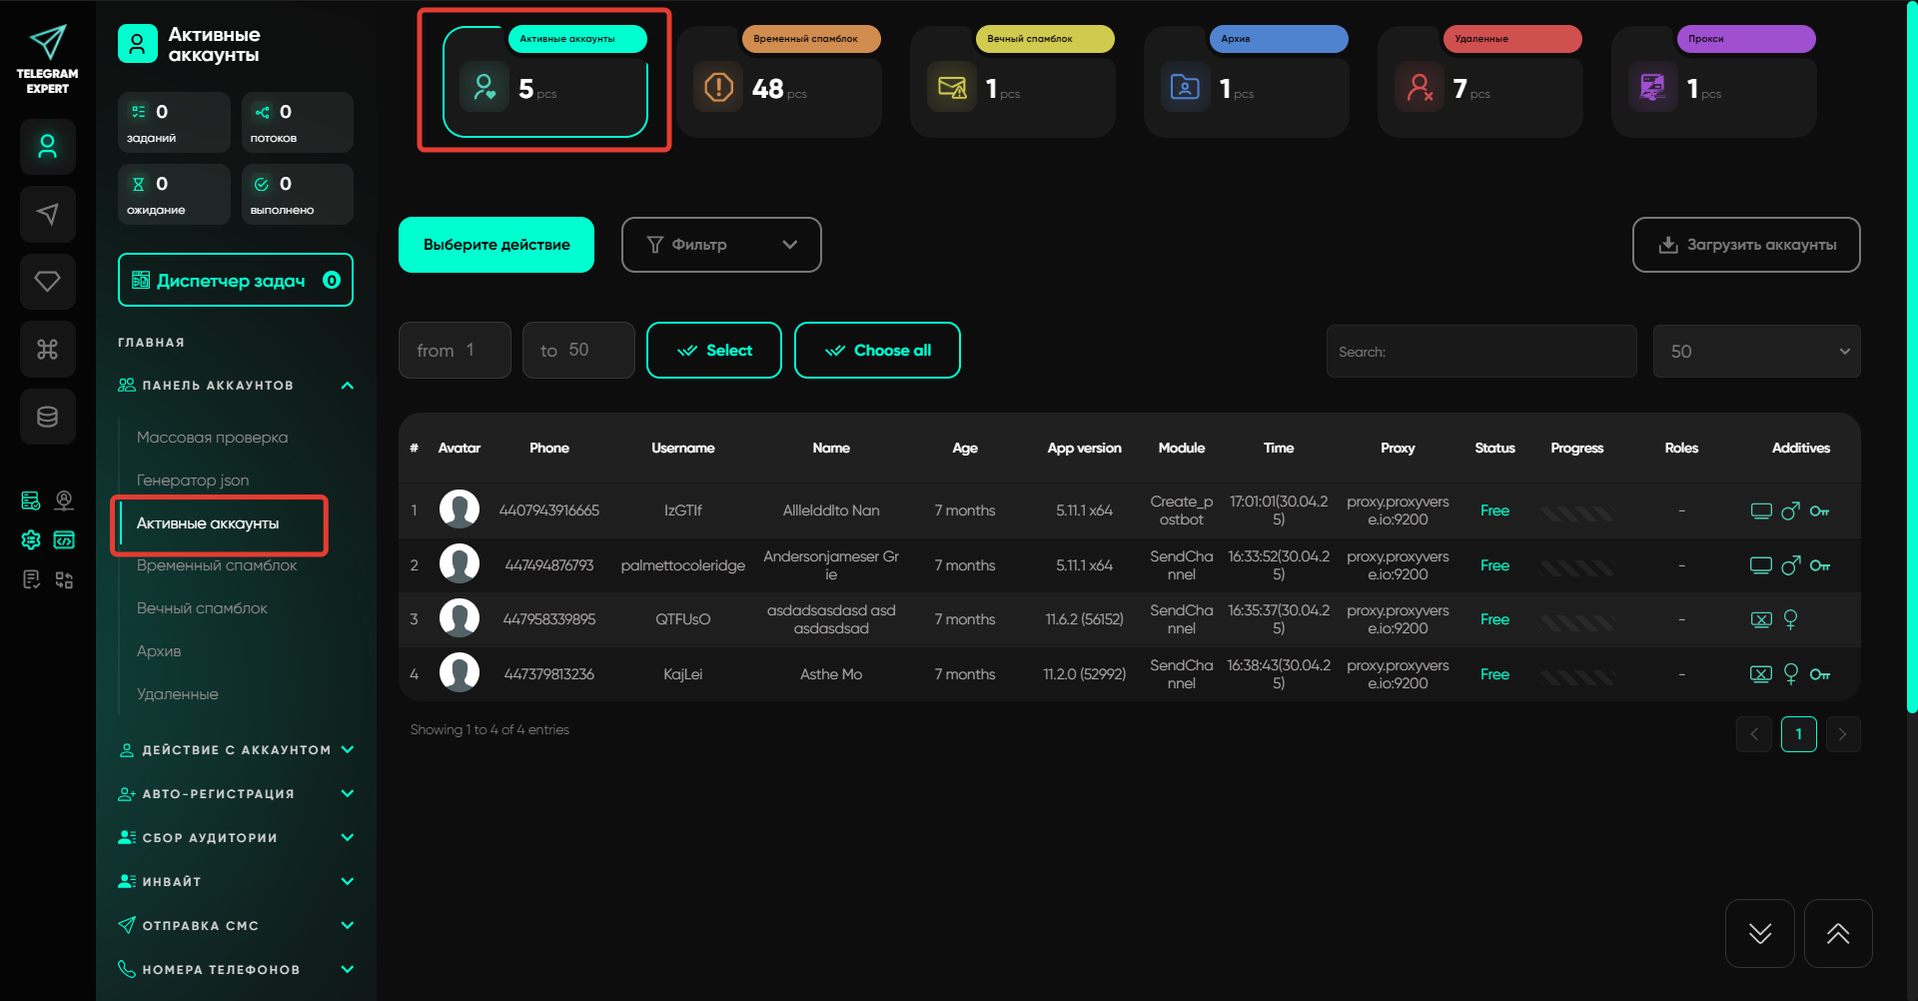Click the double-chevron scroll up button
Image resolution: width=1918 pixels, height=1001 pixels.
[x=1837, y=934]
